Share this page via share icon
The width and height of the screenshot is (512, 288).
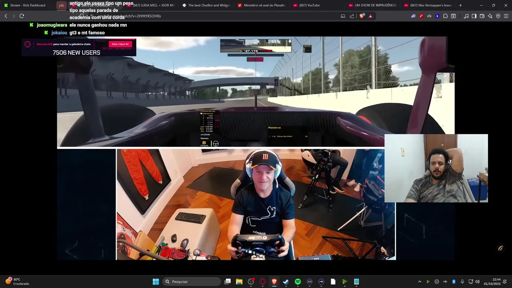[x=352, y=16]
